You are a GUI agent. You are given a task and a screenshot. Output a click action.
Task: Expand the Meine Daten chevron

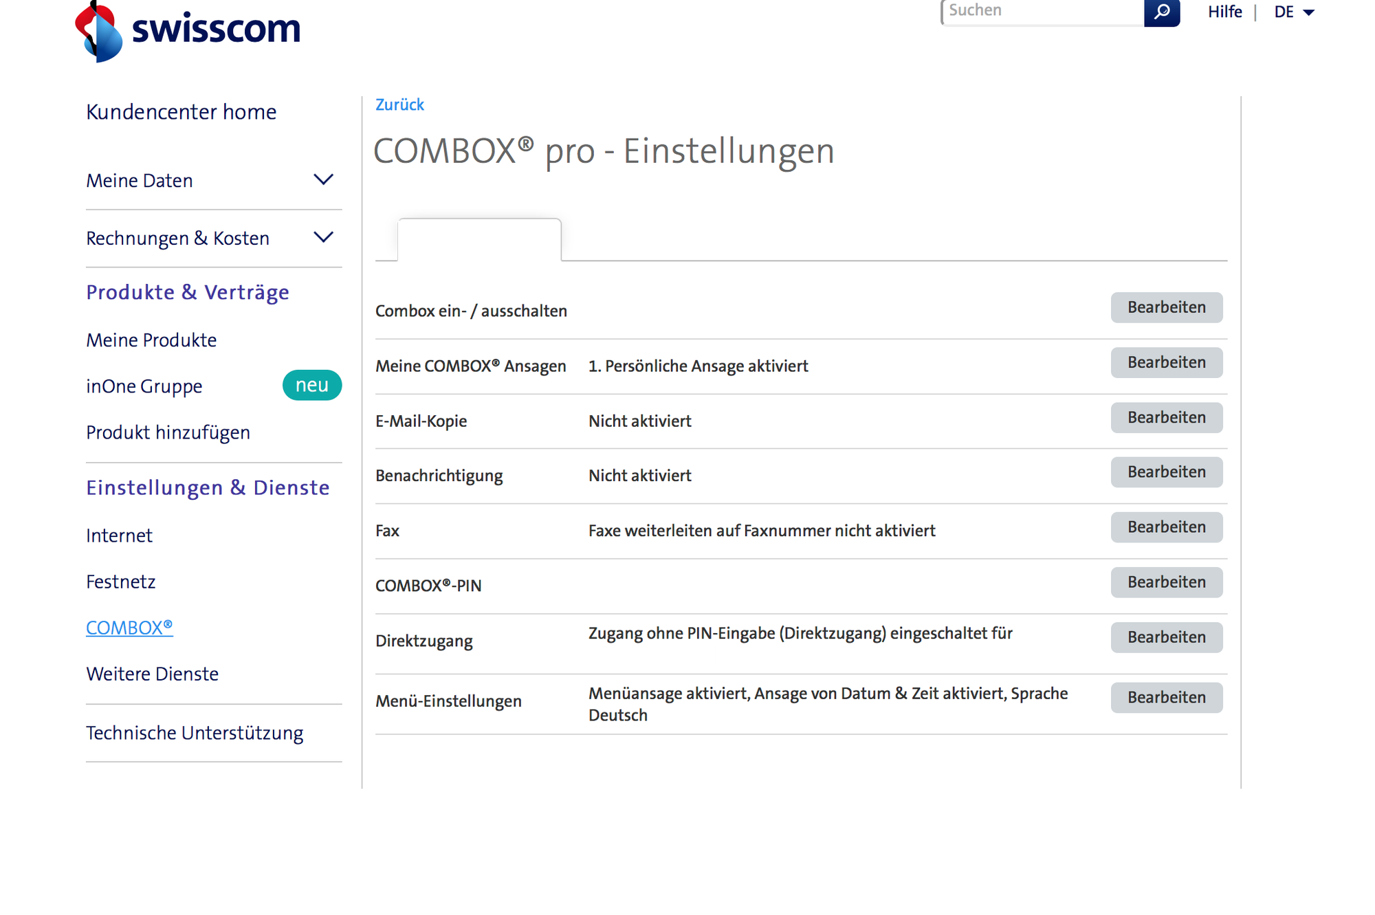[323, 180]
